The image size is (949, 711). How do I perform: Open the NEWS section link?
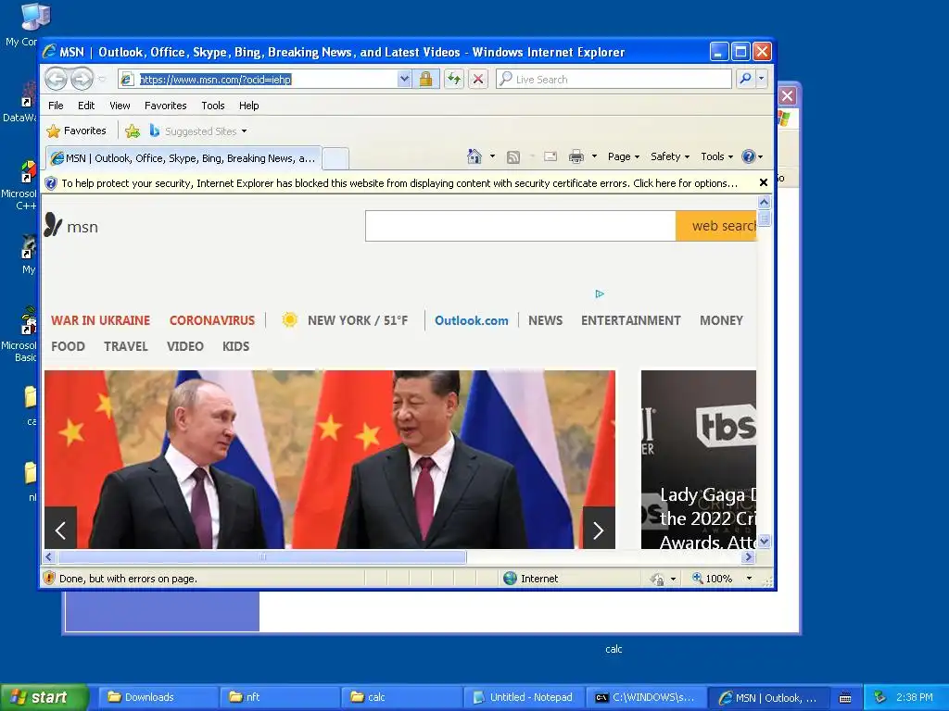[x=545, y=320]
